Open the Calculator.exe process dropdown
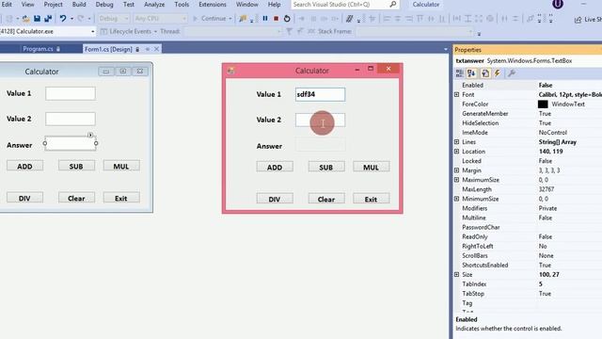The width and height of the screenshot is (602, 339). click(x=92, y=31)
